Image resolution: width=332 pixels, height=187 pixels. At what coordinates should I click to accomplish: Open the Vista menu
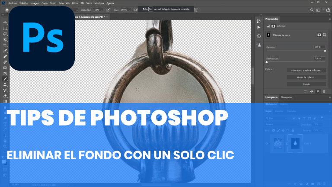coord(89,3)
